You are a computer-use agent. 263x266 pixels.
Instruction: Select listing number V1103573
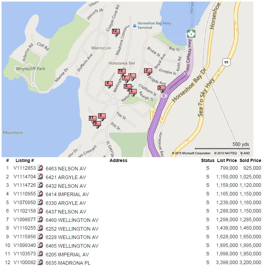[24, 254]
